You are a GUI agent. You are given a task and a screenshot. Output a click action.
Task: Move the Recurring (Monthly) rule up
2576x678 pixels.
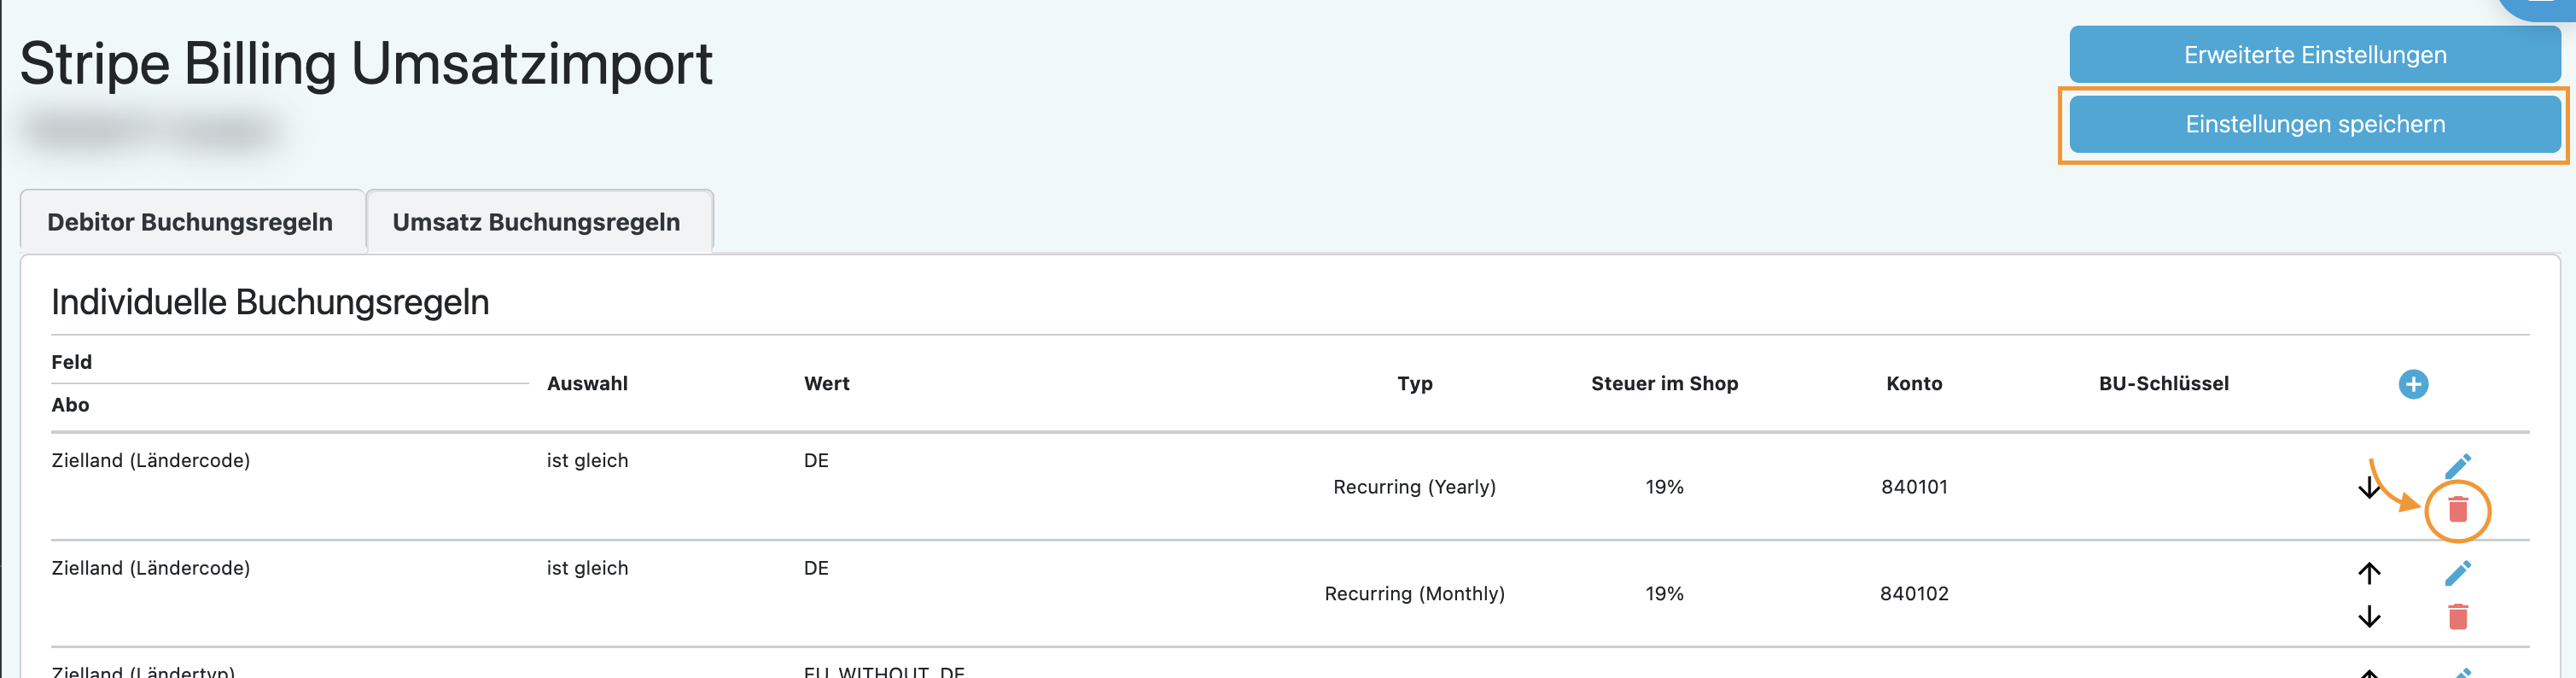[2368, 573]
